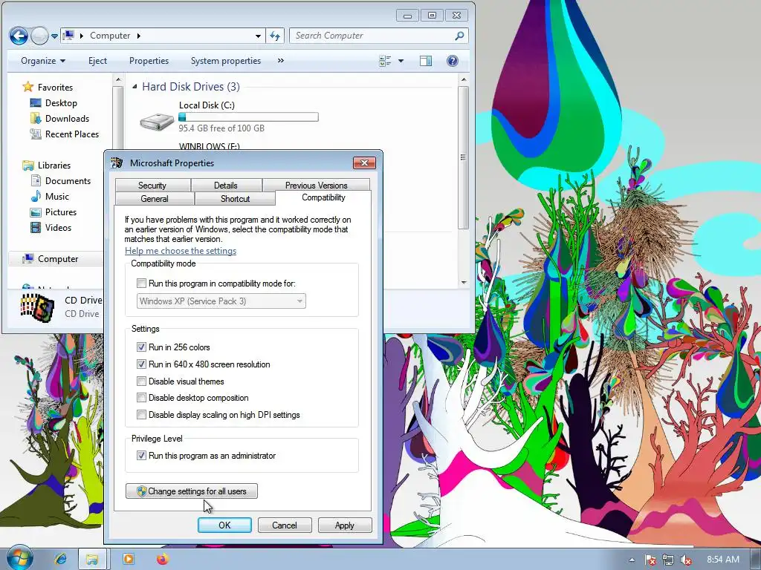Viewport: 761px width, 570px height.
Task: Click the navigation pane scroll up arrow
Action: 118,79
